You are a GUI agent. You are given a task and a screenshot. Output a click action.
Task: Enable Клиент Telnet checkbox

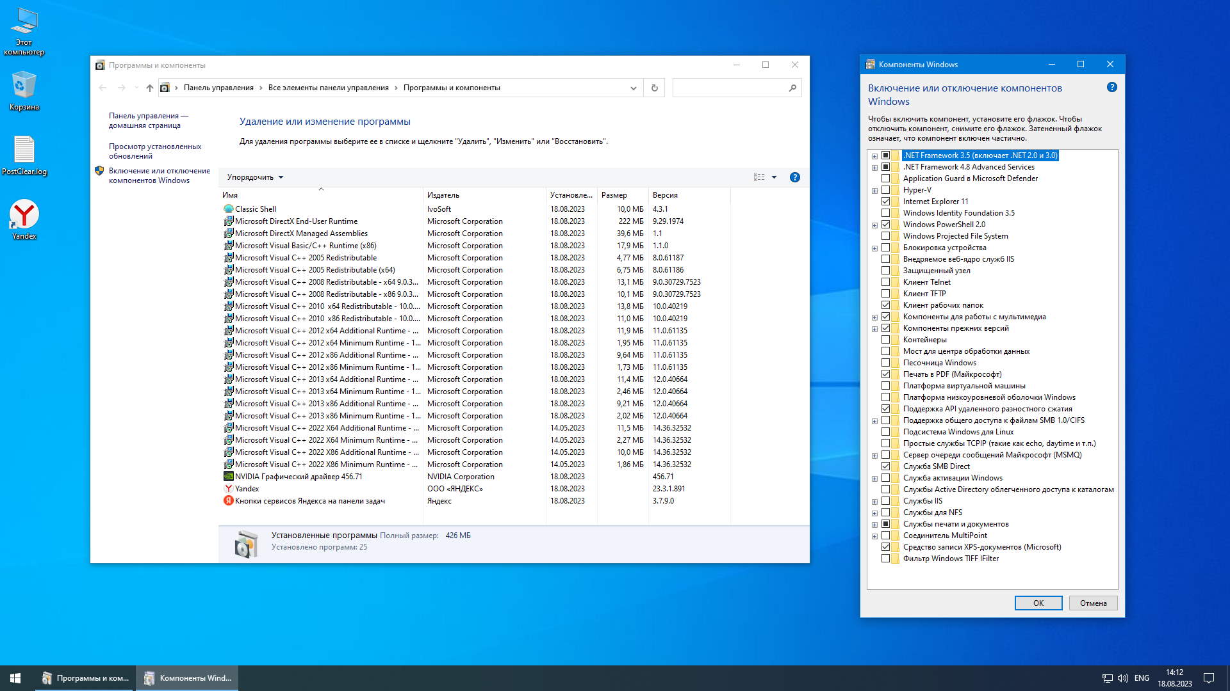pyautogui.click(x=885, y=282)
